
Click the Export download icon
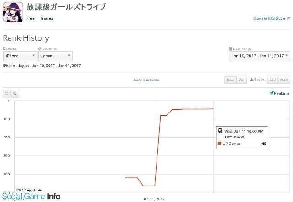pos(252,80)
